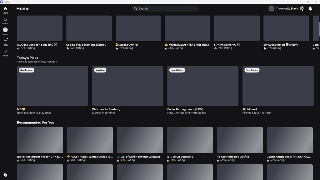Open the Steal a Gymrot game card
This screenshot has width=320, height=180.
[138, 28]
